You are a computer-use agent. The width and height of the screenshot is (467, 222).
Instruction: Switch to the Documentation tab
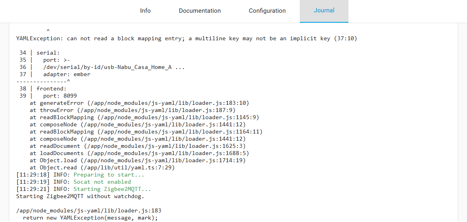click(200, 11)
